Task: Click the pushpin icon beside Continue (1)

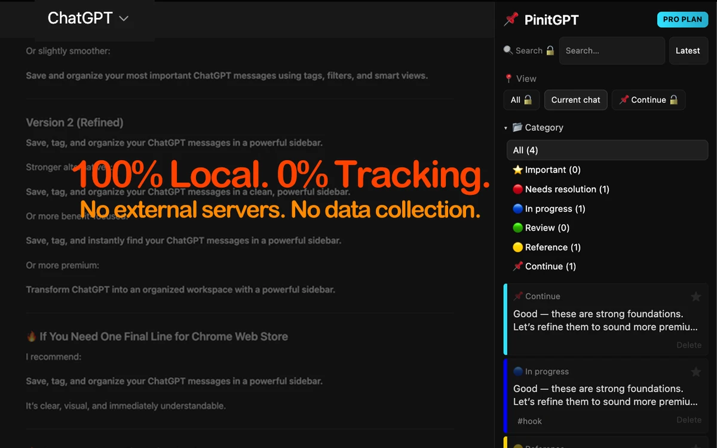Action: tap(518, 266)
